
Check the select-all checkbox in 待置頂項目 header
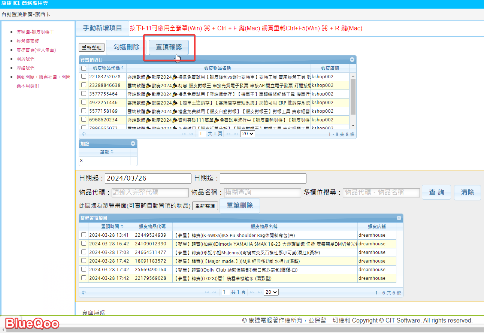pos(84,68)
